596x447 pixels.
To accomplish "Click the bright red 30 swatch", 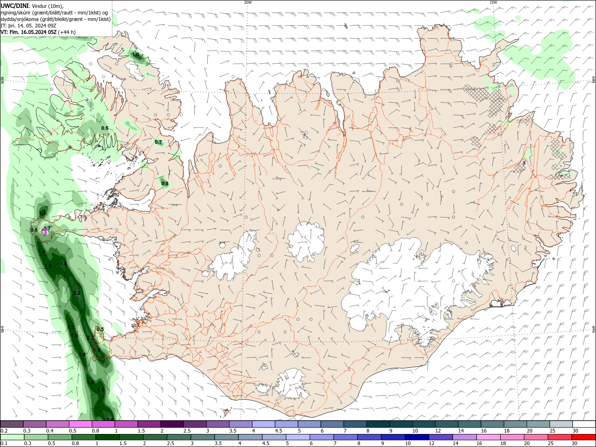I will click(583, 437).
